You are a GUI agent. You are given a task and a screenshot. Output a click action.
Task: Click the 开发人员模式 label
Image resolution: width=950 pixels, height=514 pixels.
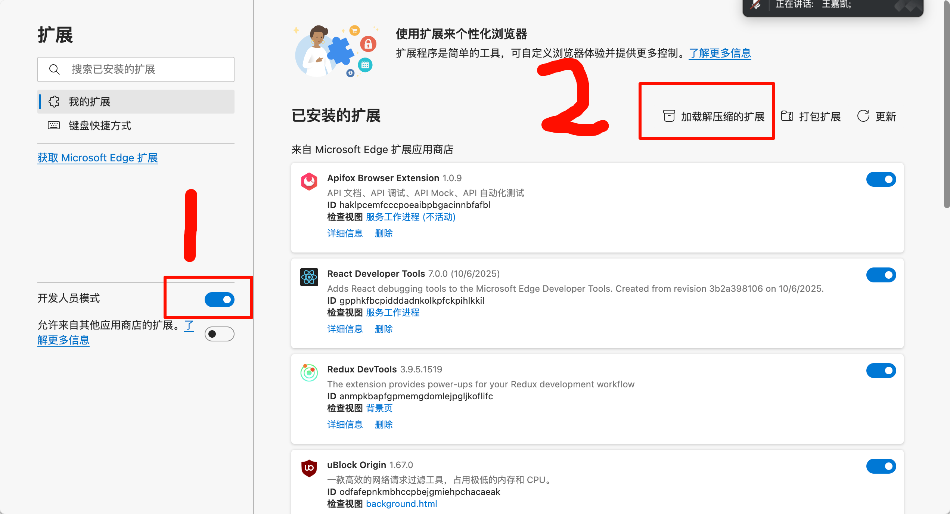pos(69,298)
